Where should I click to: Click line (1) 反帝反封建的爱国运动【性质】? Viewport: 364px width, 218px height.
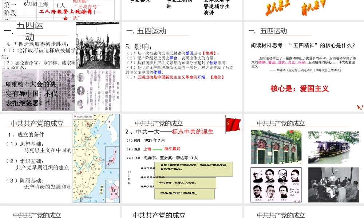(x=173, y=53)
